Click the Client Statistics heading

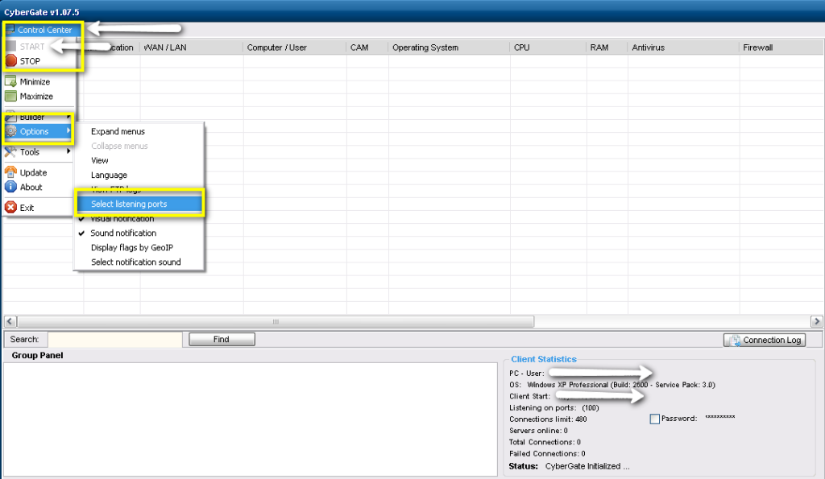(x=544, y=359)
